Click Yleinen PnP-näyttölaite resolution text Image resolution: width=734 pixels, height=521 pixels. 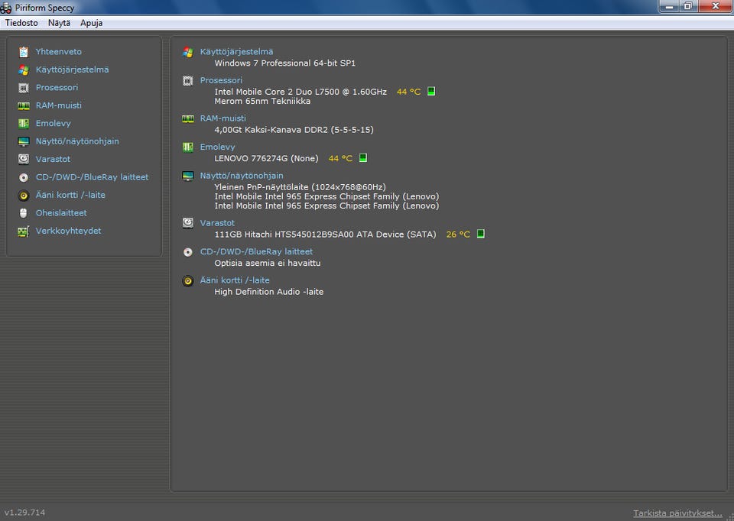[x=300, y=187]
